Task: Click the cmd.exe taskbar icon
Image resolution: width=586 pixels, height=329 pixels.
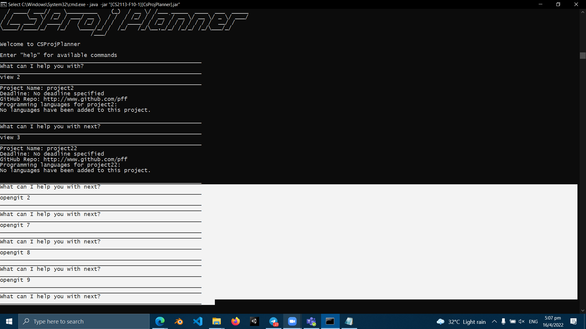Action: (330, 321)
